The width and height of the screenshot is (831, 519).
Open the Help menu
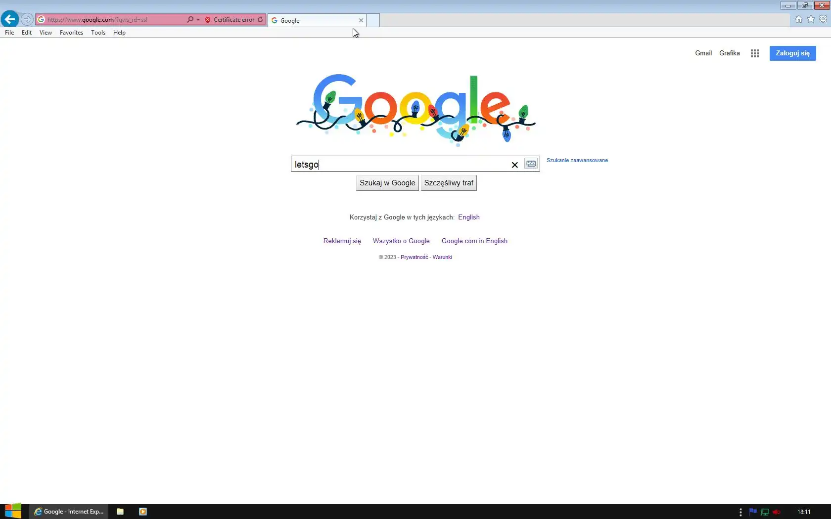pos(119,33)
